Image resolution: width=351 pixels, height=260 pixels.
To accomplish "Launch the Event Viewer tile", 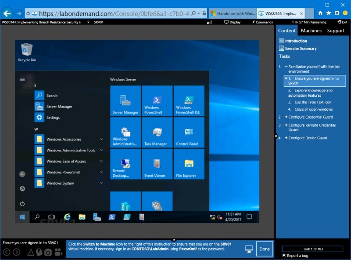I will click(x=157, y=164).
